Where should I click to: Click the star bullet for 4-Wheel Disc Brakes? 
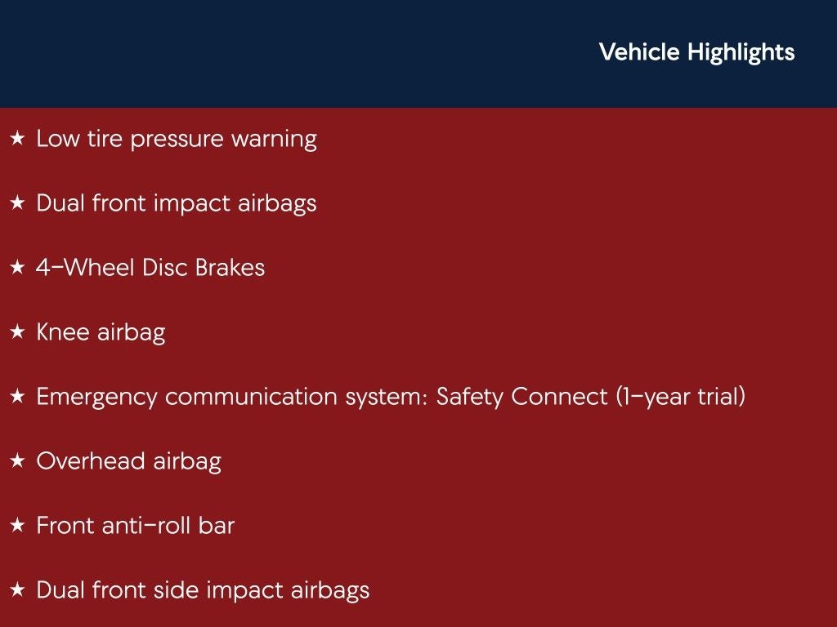click(x=17, y=269)
